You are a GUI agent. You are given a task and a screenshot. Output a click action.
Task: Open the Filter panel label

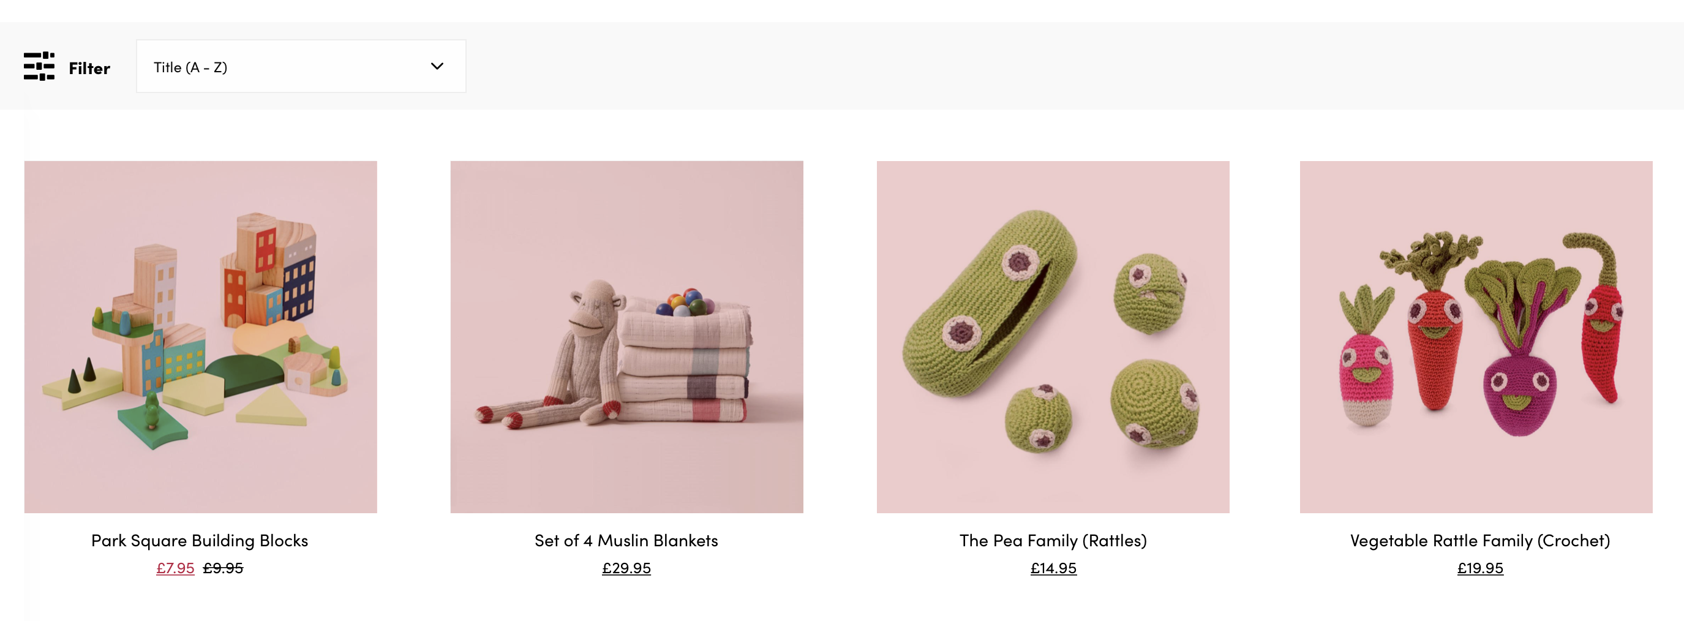point(89,68)
